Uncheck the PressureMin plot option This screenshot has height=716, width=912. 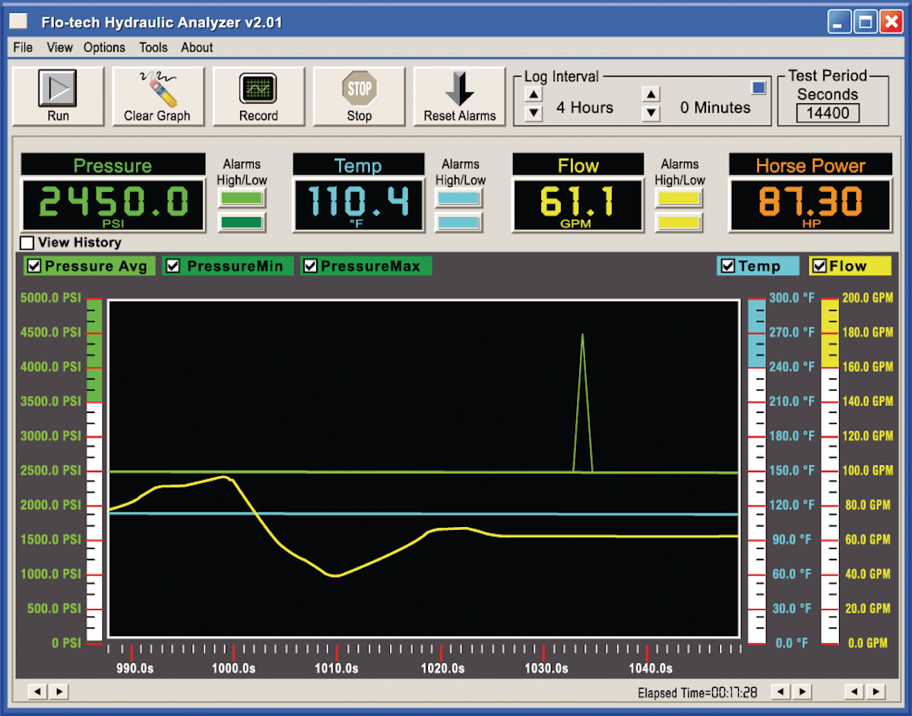173,266
